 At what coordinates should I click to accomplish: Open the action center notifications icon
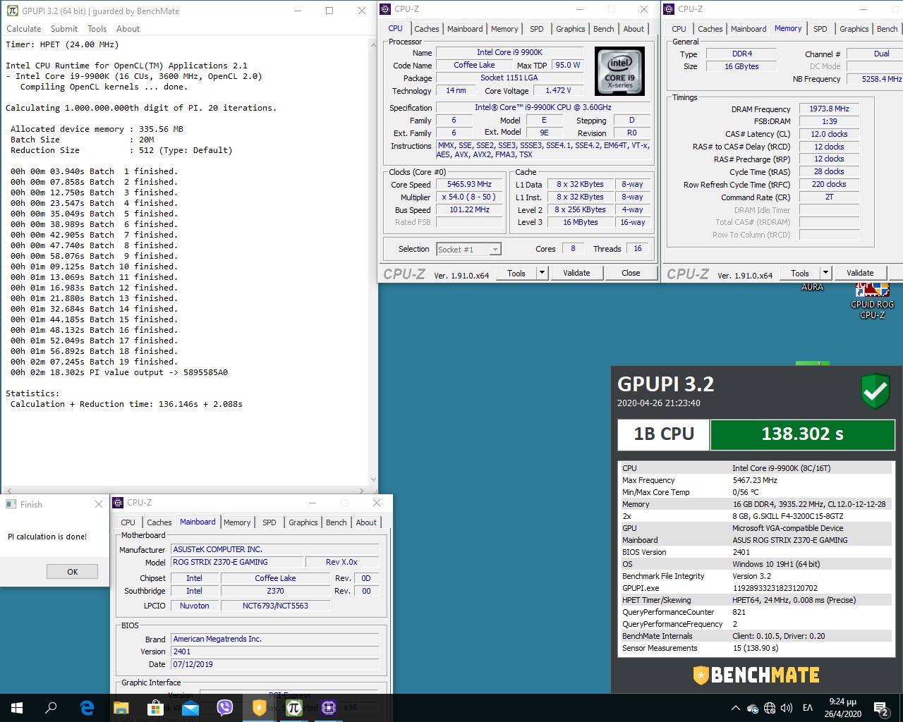pos(881,708)
